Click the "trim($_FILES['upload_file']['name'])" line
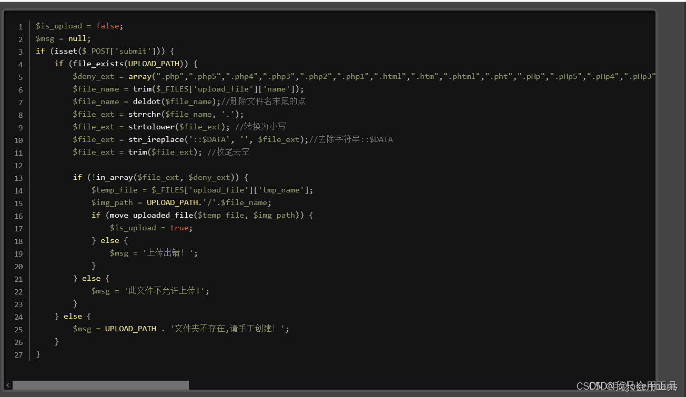The height and width of the screenshot is (397, 686). (x=188, y=89)
